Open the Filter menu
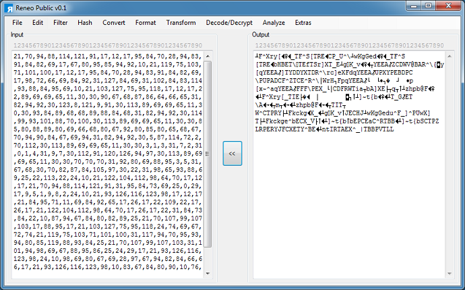This screenshot has width=465, height=290. click(x=61, y=22)
